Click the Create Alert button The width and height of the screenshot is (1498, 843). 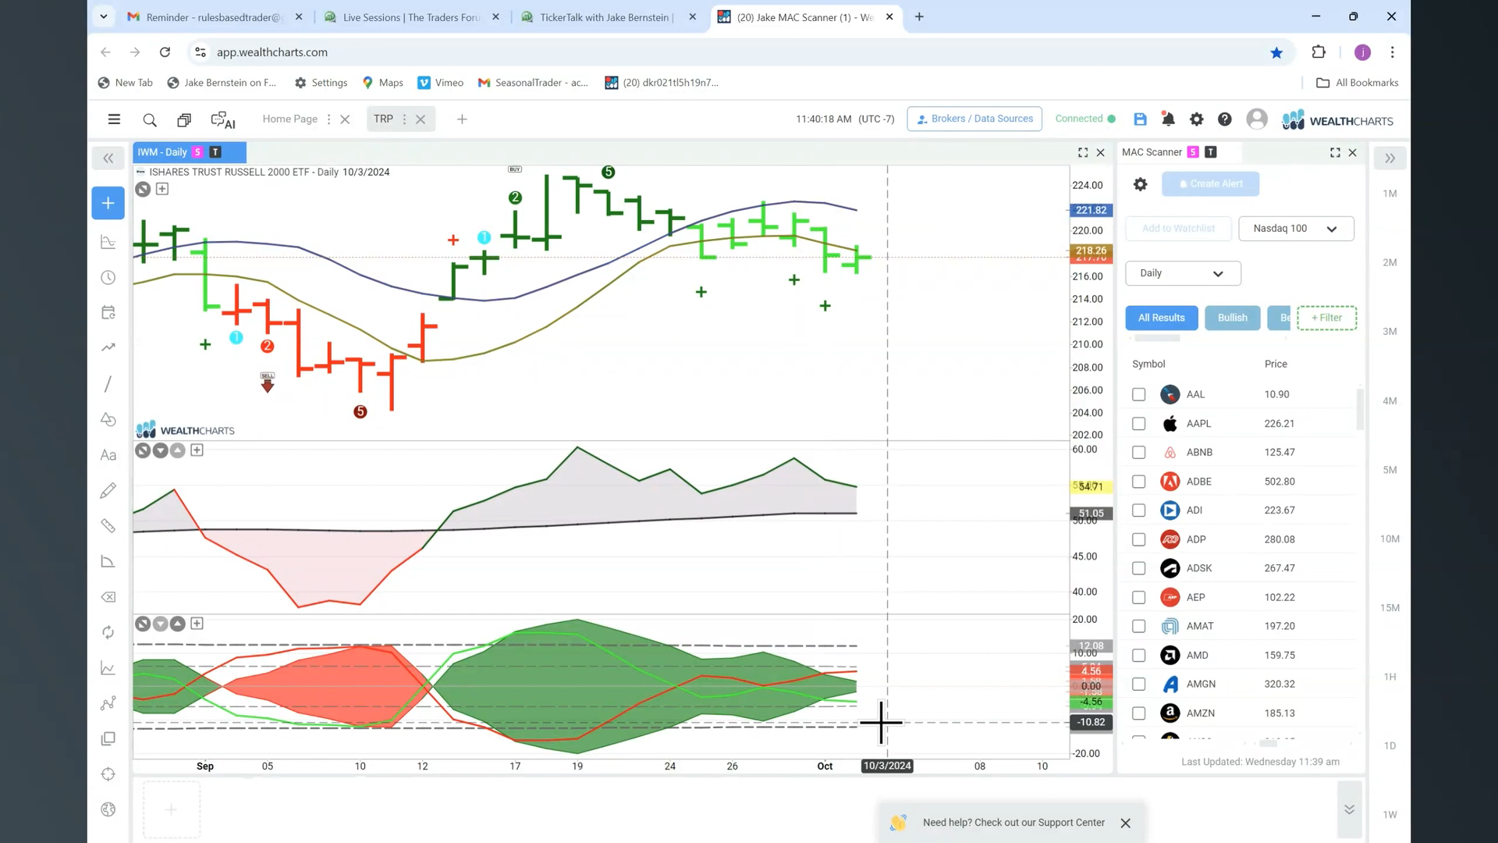tap(1210, 184)
